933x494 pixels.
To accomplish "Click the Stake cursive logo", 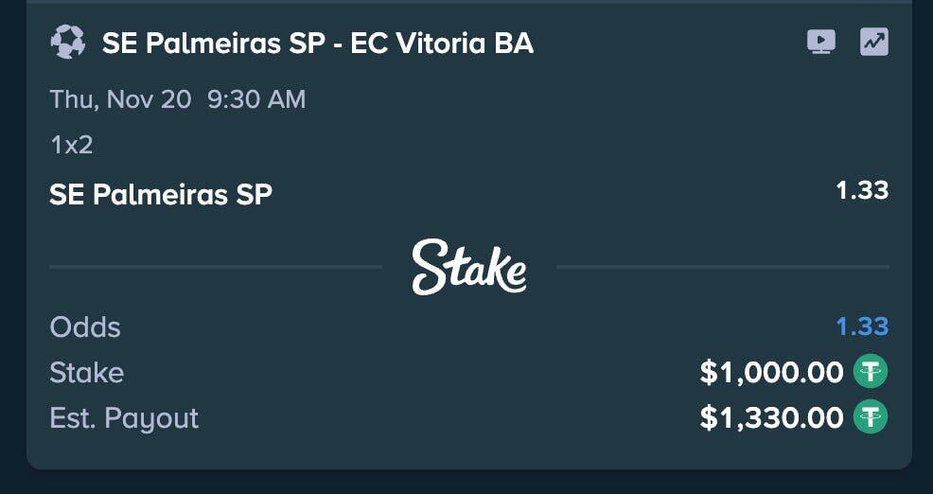I will [x=469, y=267].
